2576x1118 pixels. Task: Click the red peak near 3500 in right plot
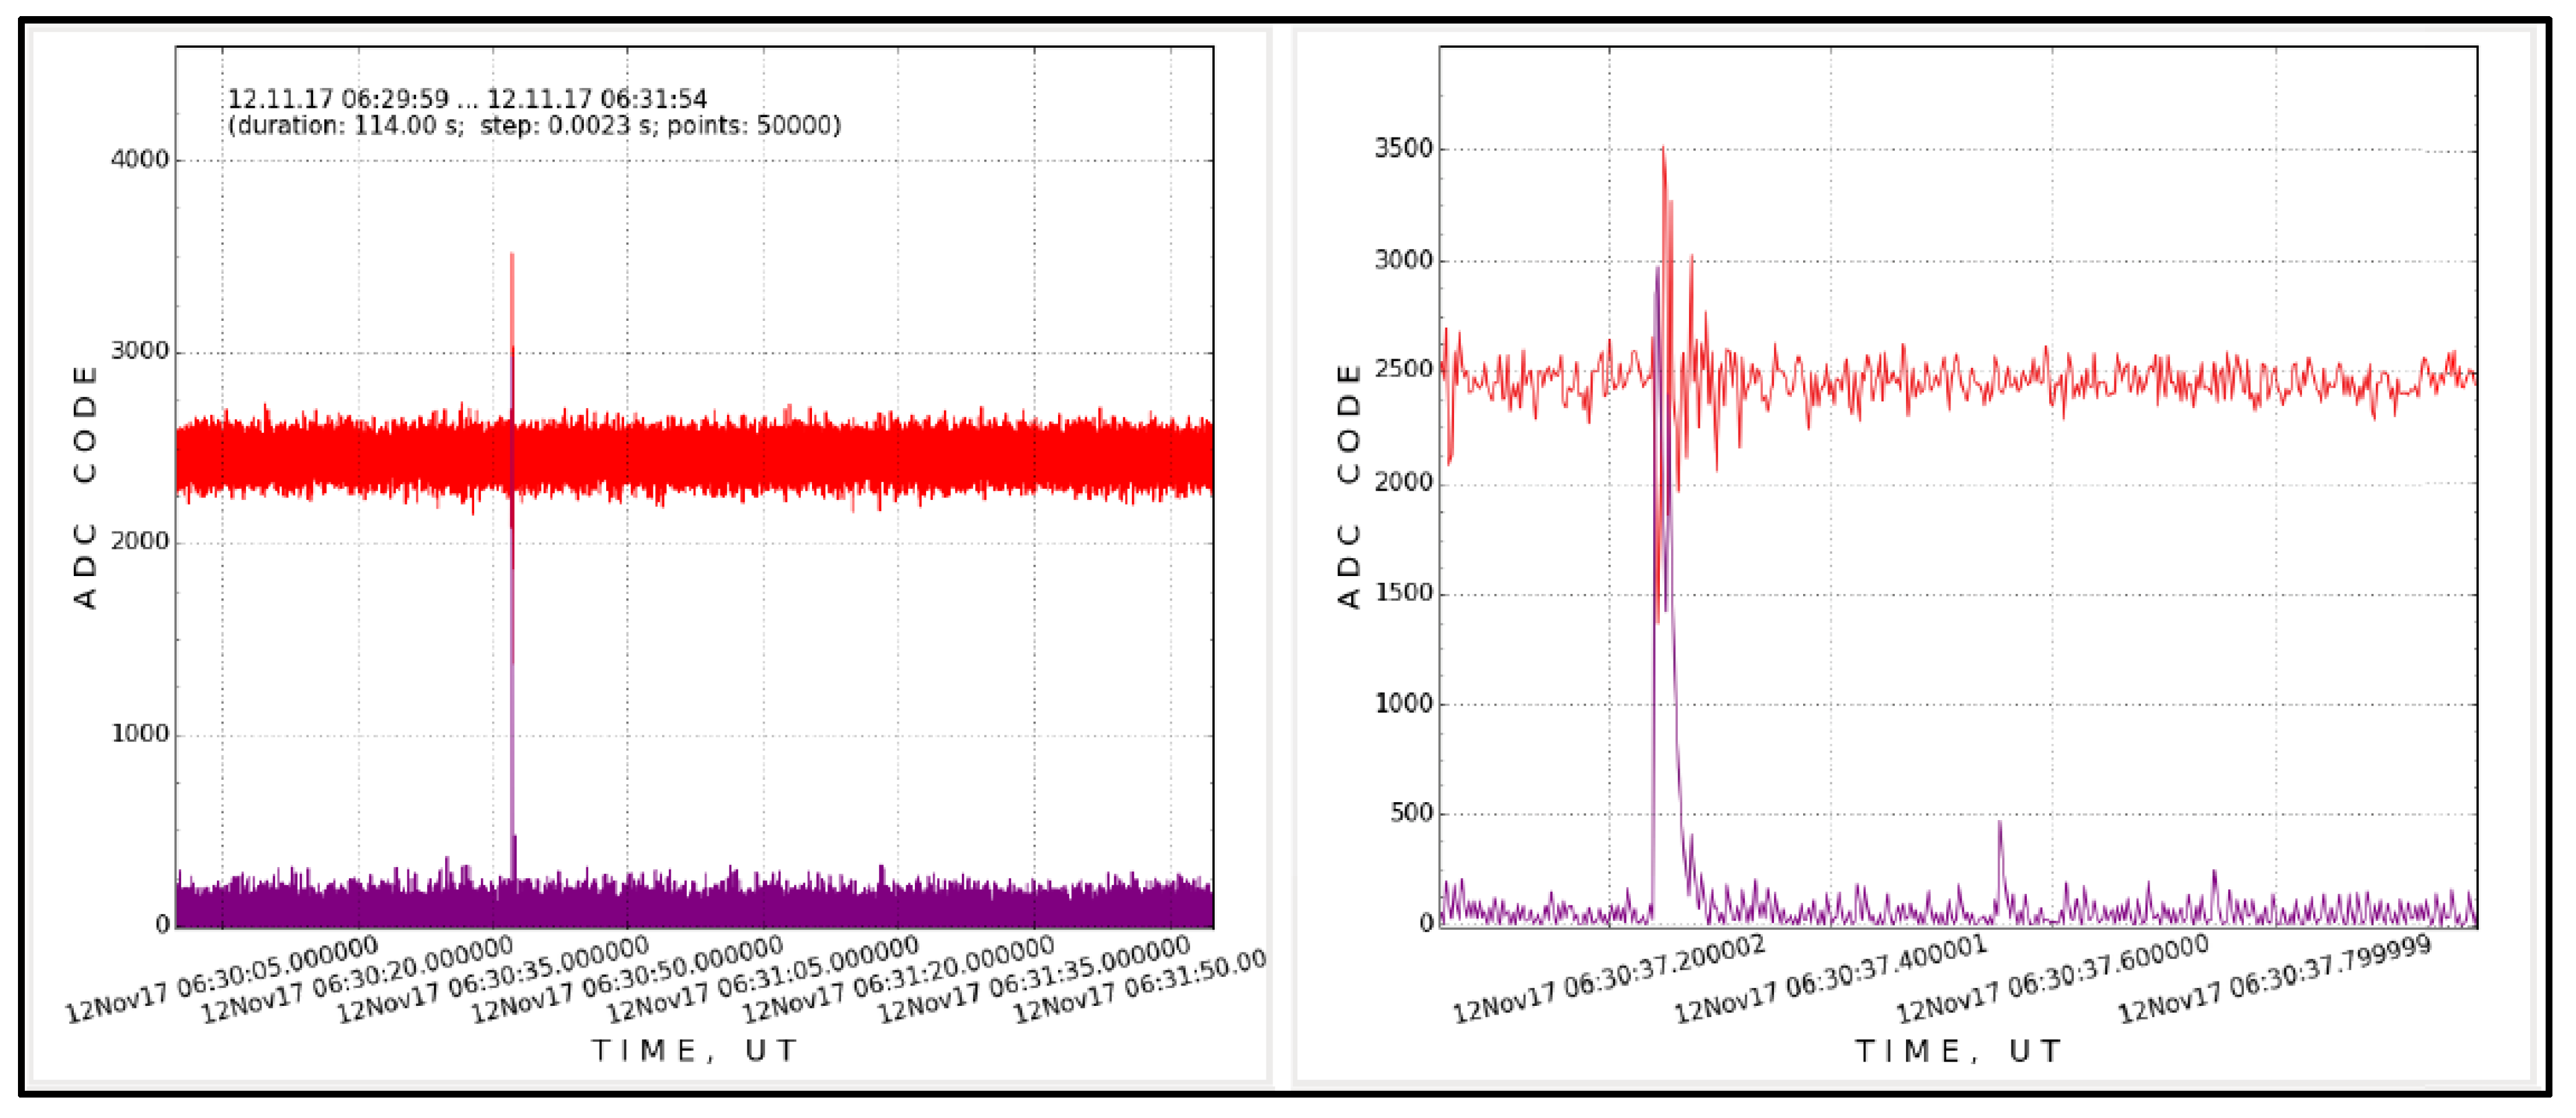coord(1663,150)
